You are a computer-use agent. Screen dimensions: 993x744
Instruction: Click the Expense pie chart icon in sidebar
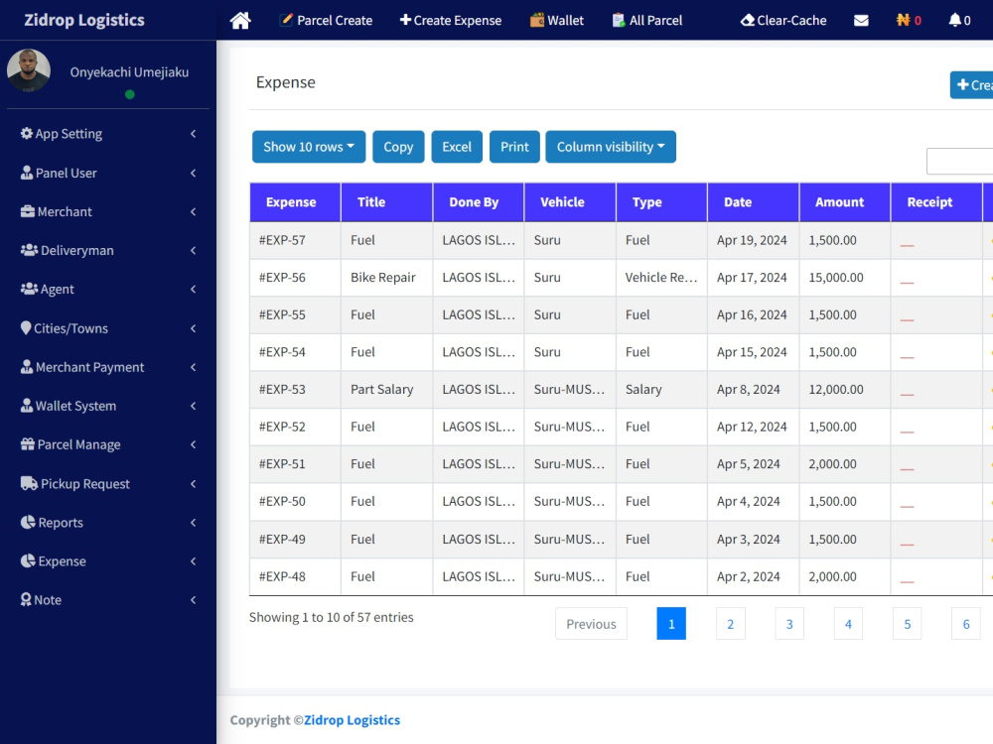pyautogui.click(x=28, y=560)
